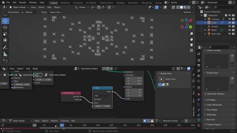Open the Render menu
This screenshot has height=133, width=237.
coord(23,3)
